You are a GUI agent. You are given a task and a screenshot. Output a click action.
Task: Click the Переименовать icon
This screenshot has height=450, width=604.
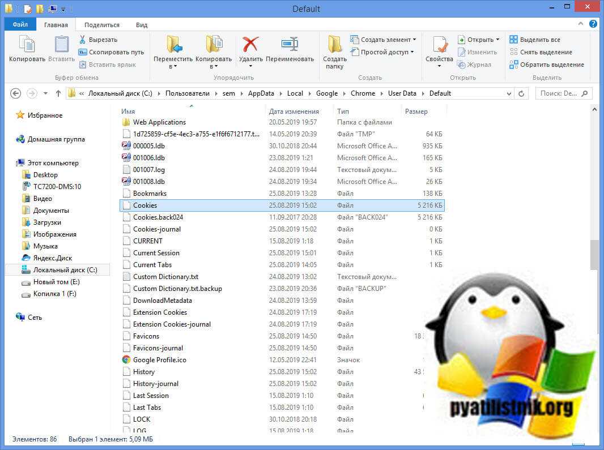(289, 45)
